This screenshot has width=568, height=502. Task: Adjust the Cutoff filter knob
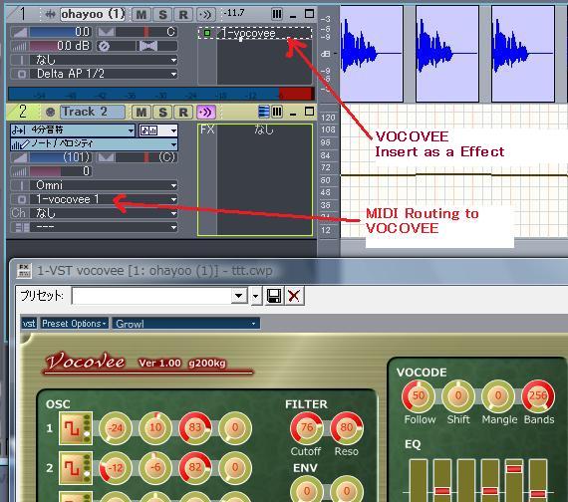pyautogui.click(x=307, y=427)
